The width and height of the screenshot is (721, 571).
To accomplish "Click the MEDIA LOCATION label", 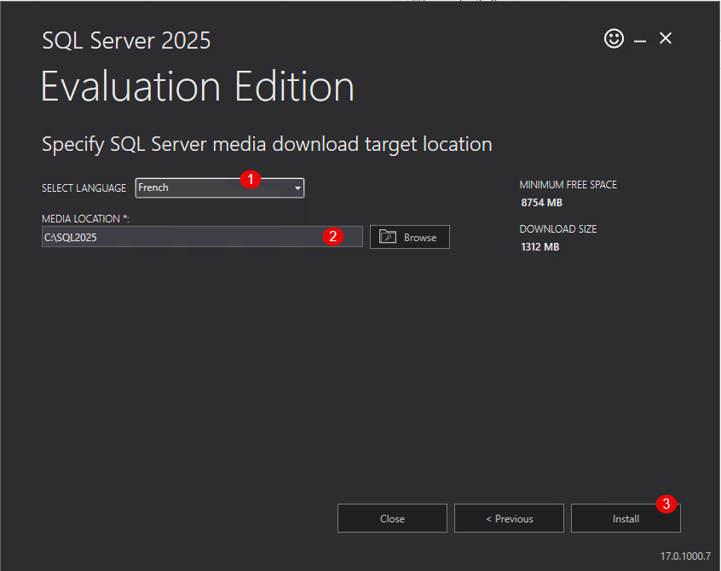I will click(85, 219).
